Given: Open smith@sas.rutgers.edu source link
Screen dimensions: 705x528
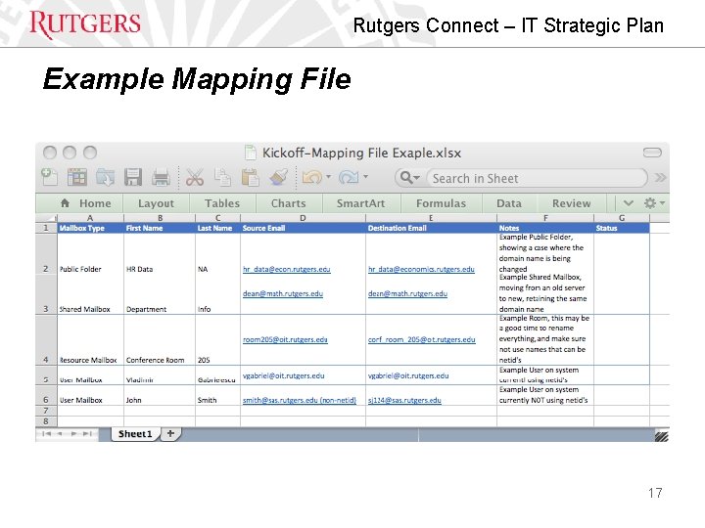Looking at the screenshot, I should click(300, 400).
